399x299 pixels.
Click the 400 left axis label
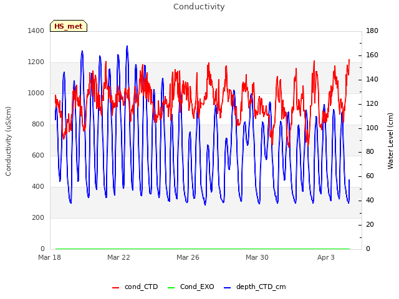(38, 187)
